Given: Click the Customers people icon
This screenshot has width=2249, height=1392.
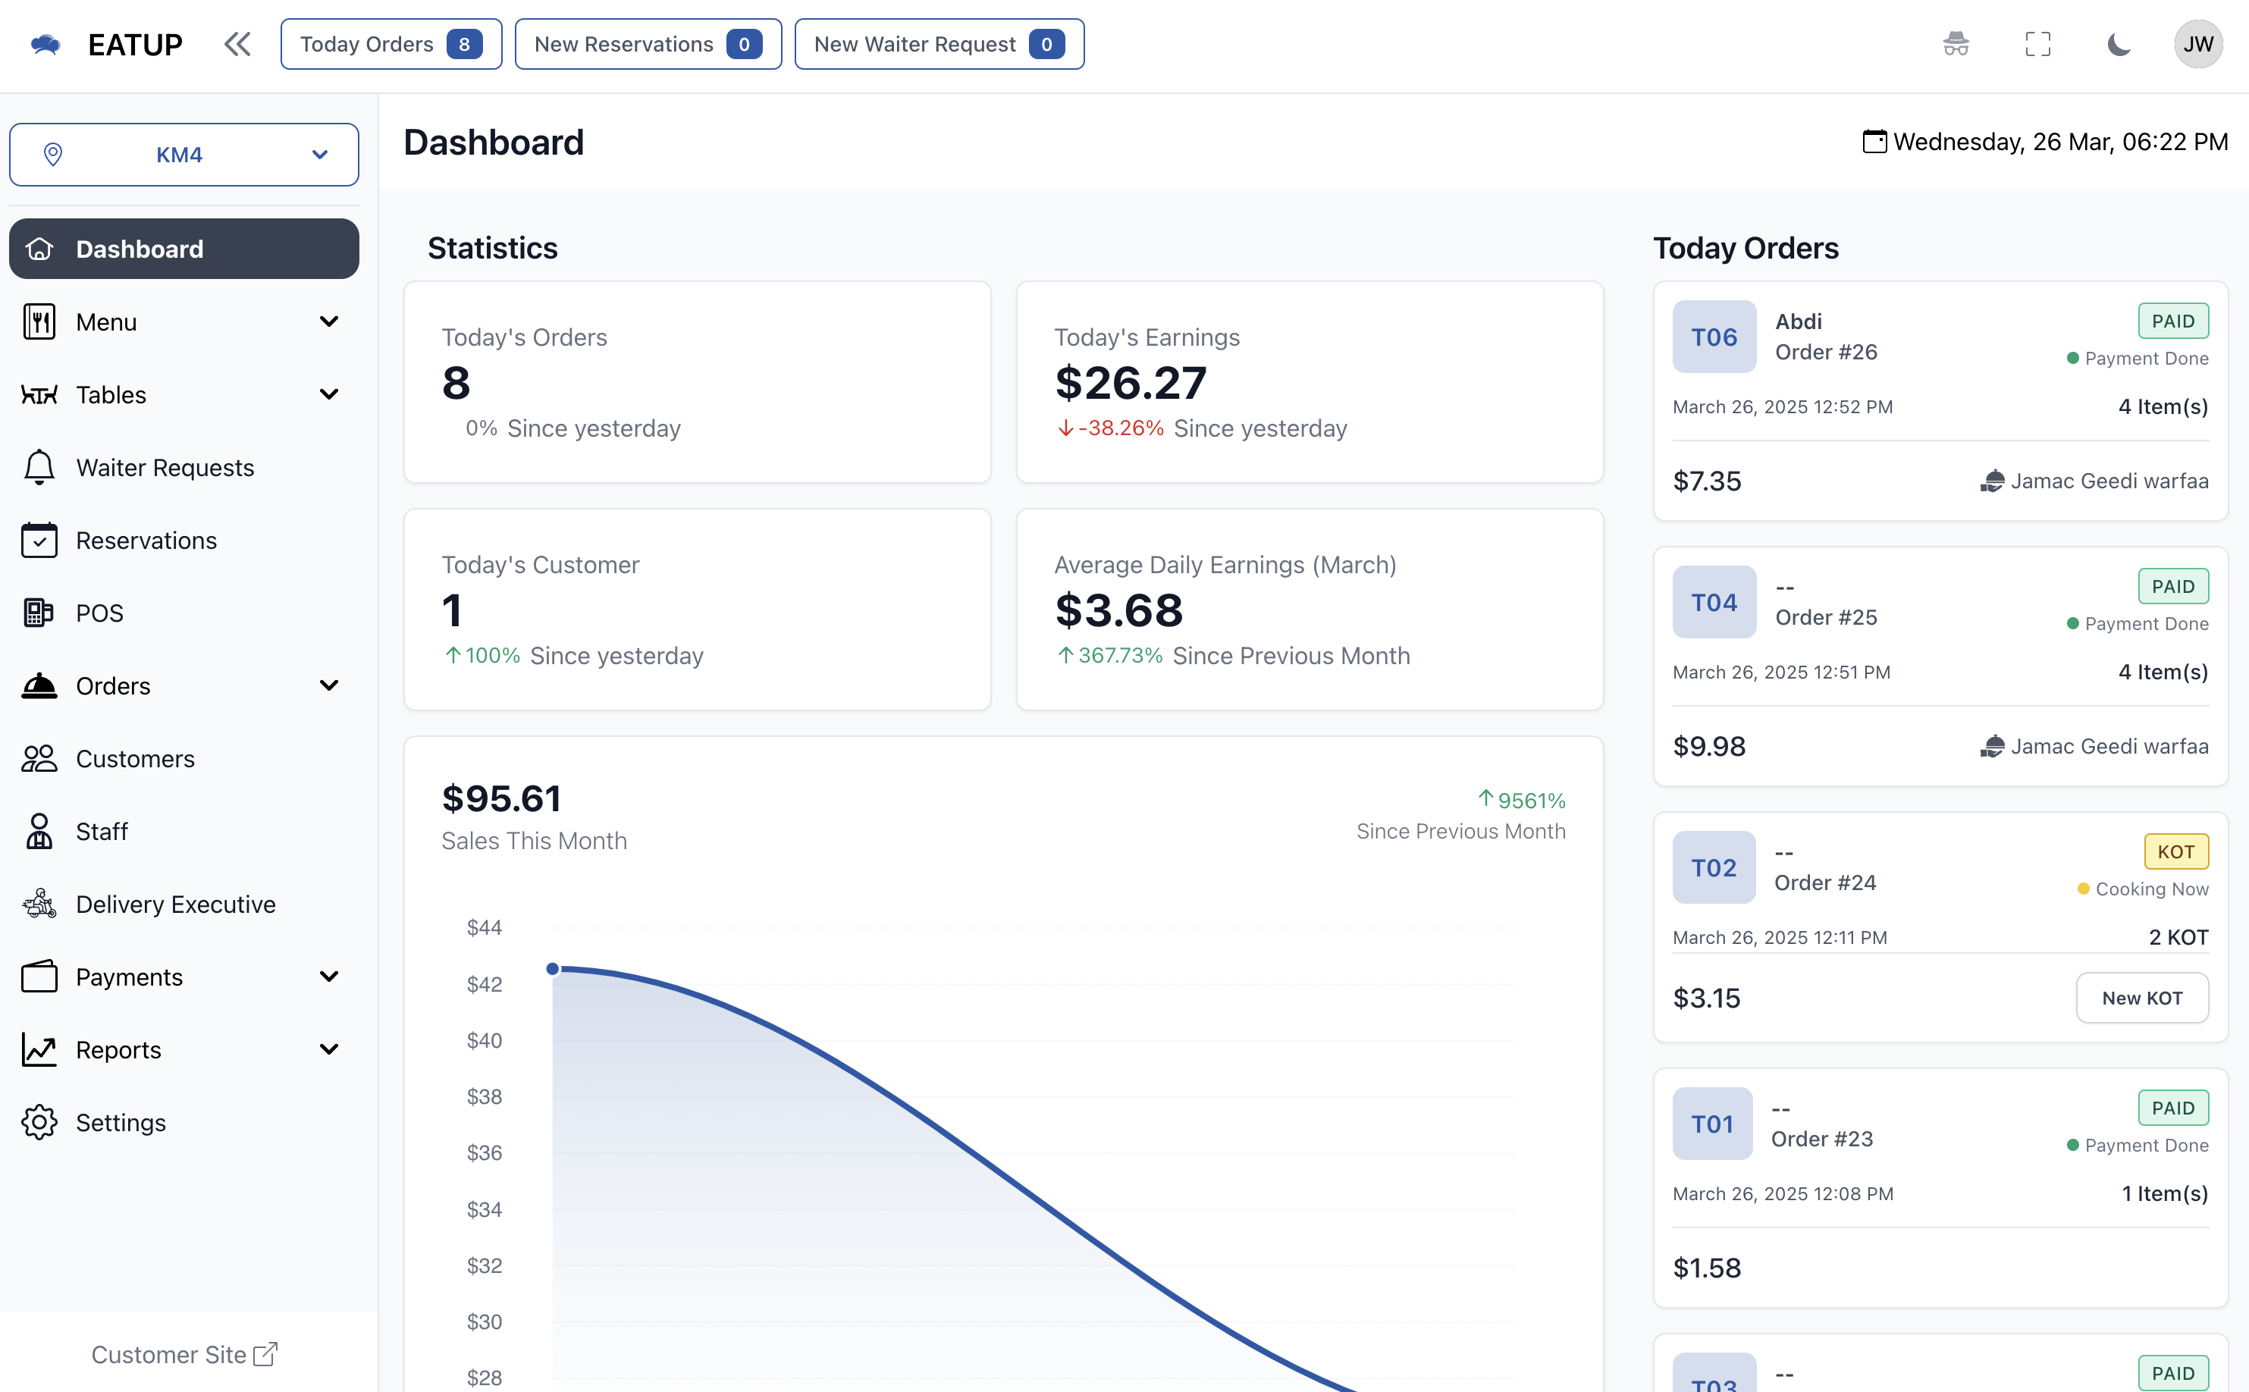Looking at the screenshot, I should [x=39, y=759].
